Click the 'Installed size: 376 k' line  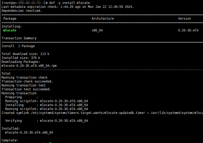click(21, 58)
